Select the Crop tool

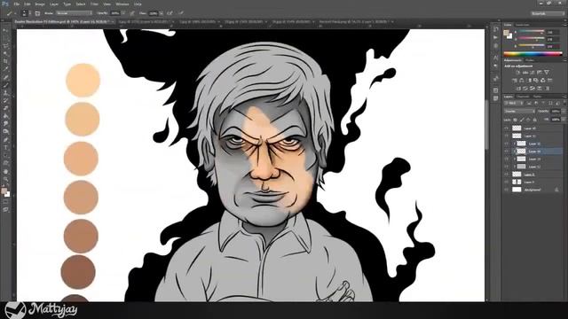tap(6, 61)
